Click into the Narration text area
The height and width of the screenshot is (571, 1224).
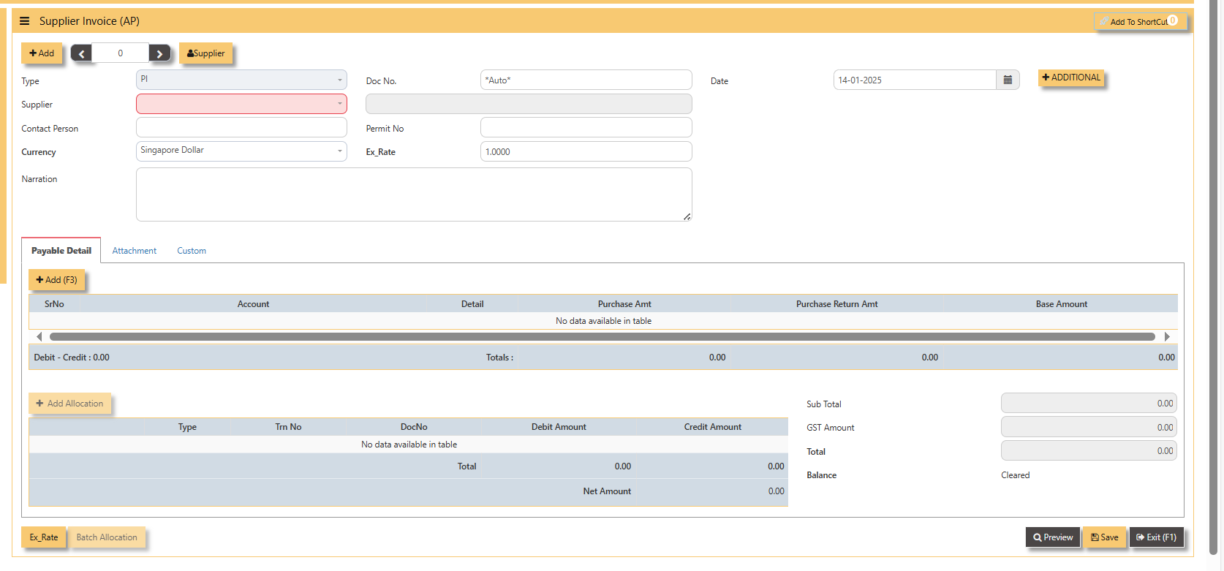pos(414,194)
